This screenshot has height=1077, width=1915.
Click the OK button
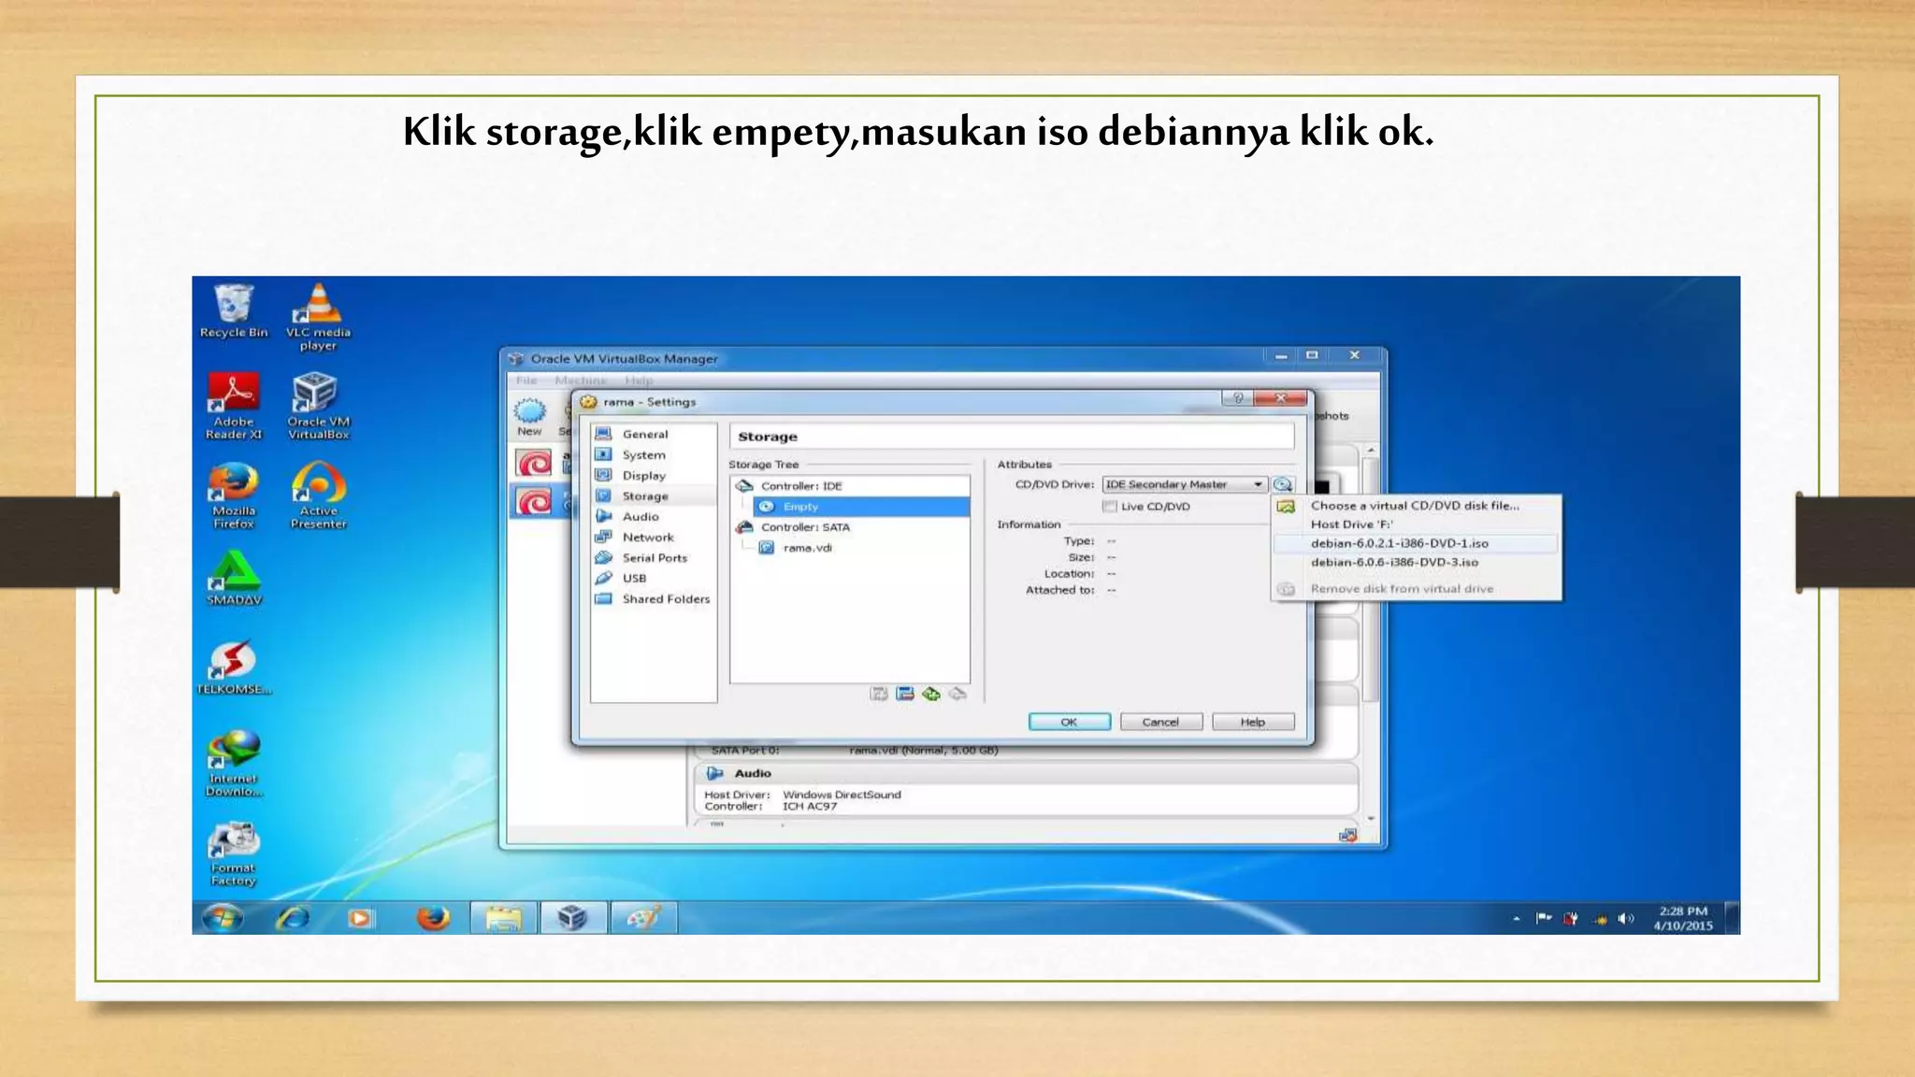tap(1070, 722)
